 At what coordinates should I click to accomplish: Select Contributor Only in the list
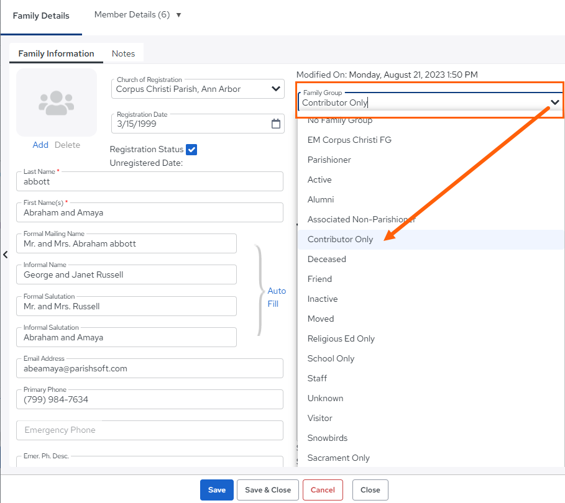431,240
